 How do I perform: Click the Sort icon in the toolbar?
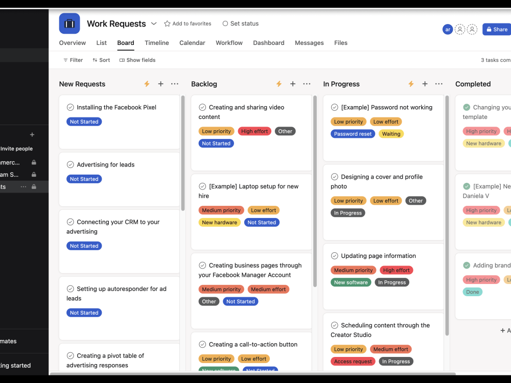tap(94, 60)
